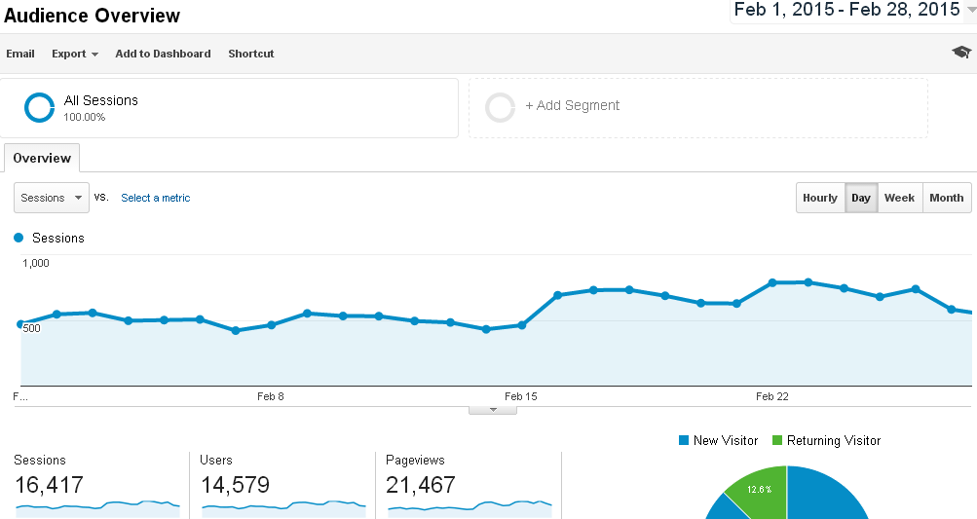The width and height of the screenshot is (977, 519).
Task: Click the Audience Overview heading
Action: (93, 16)
